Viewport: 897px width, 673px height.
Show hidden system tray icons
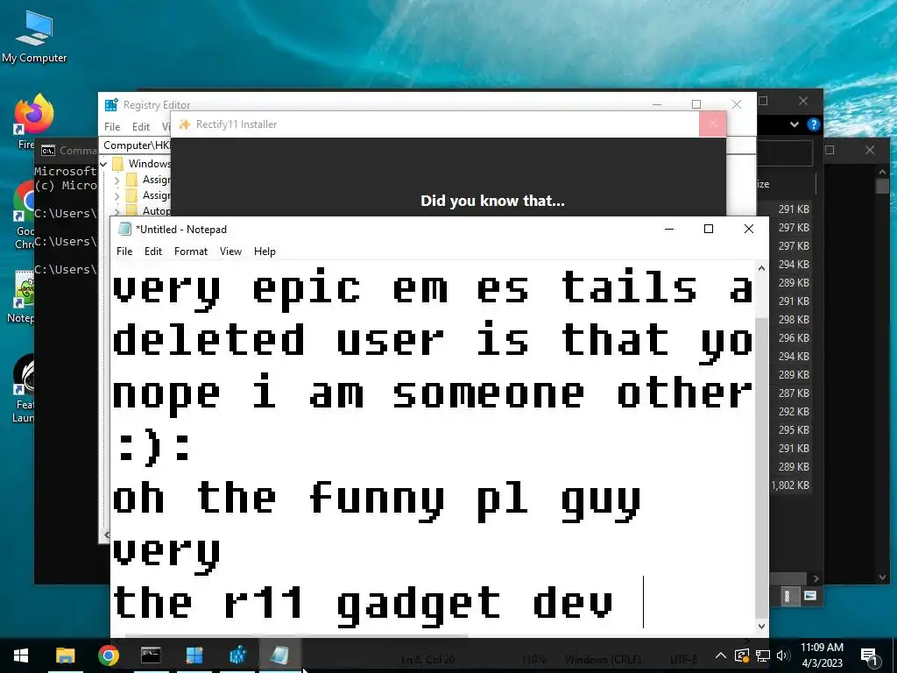click(x=721, y=655)
